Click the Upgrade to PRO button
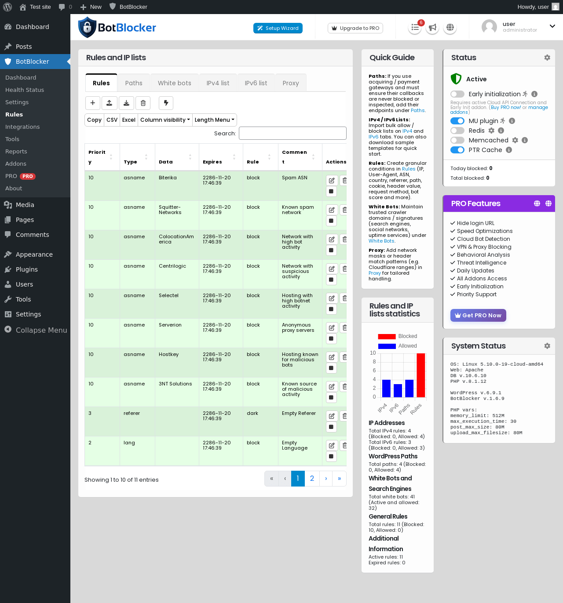Screen dimensions: 563x603 [x=355, y=28]
